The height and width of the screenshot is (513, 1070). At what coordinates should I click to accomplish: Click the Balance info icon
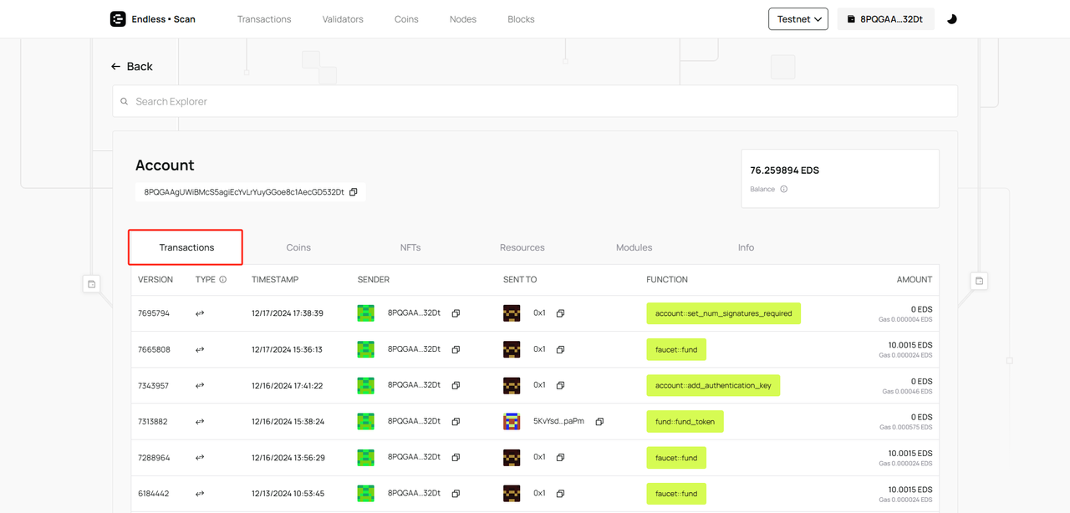click(x=783, y=190)
